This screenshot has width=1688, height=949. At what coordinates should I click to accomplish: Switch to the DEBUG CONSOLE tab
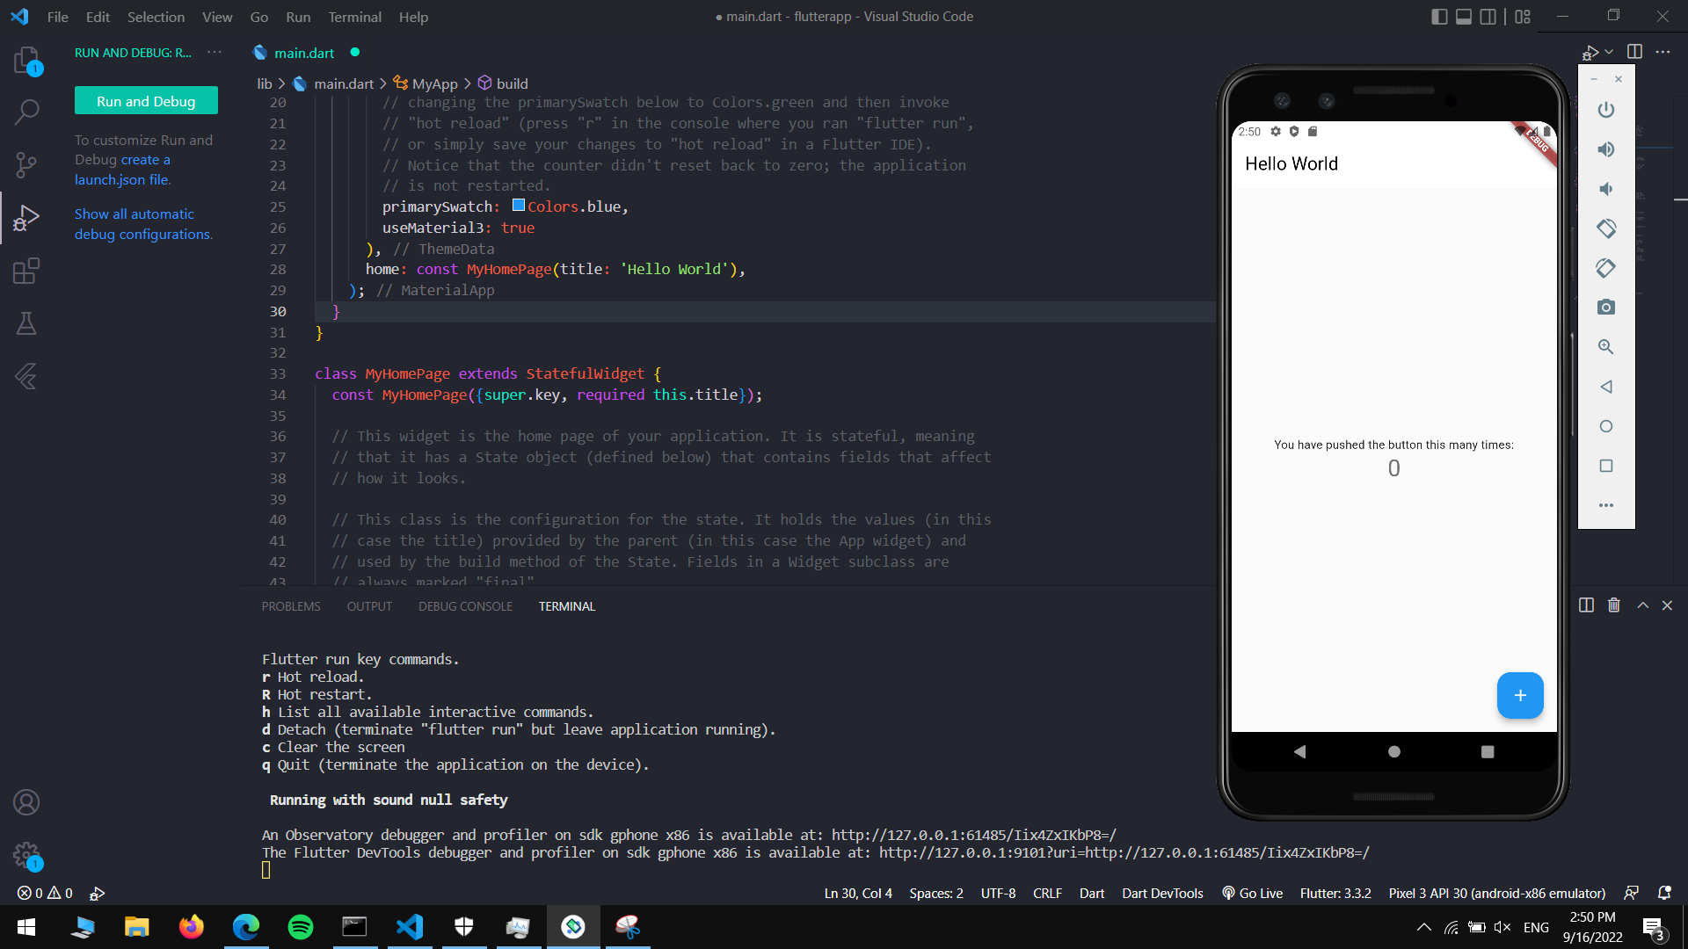[465, 606]
